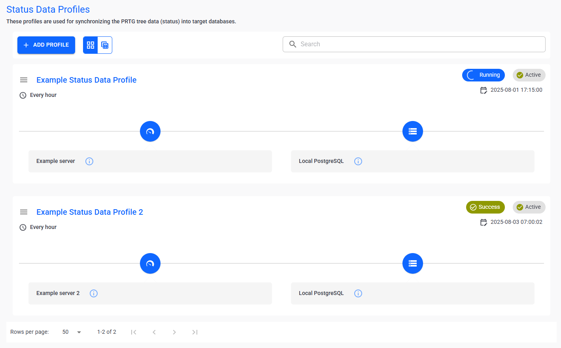Click the Status Data Profiles heading

pos(48,9)
